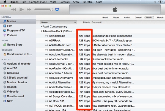The image size is (165, 111).
Task: Select I 25 più ascoltati playlist
Action: point(18,77)
